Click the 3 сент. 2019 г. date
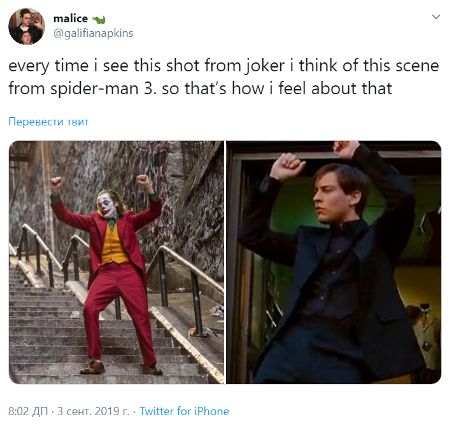Screen dimensions: 454x426 click(93, 411)
